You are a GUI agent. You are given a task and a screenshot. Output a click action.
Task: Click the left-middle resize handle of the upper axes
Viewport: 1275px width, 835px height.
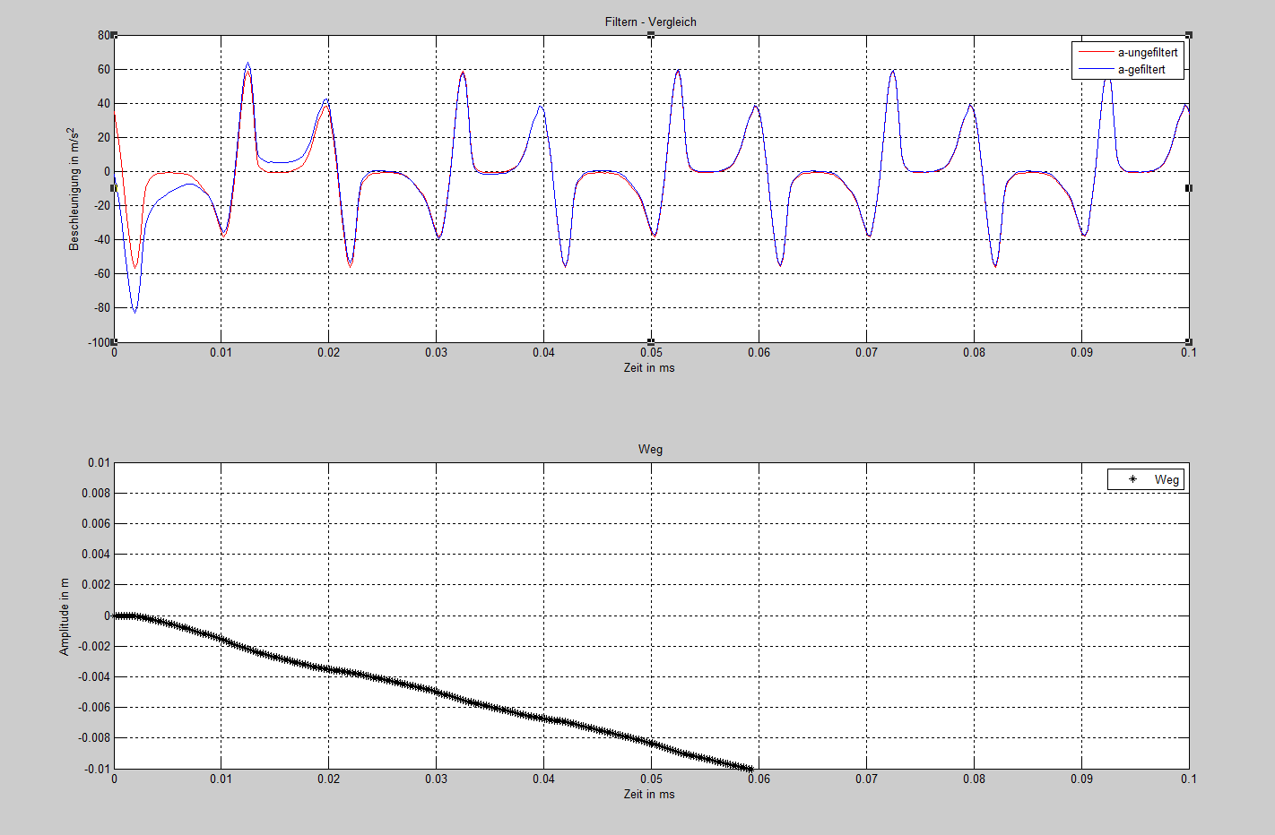point(114,188)
